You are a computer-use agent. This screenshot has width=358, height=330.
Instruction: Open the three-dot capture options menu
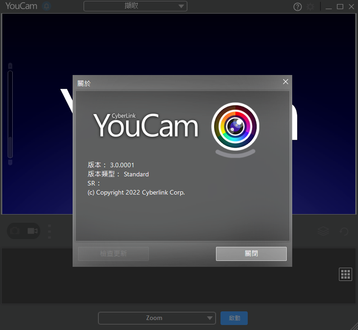click(49, 231)
